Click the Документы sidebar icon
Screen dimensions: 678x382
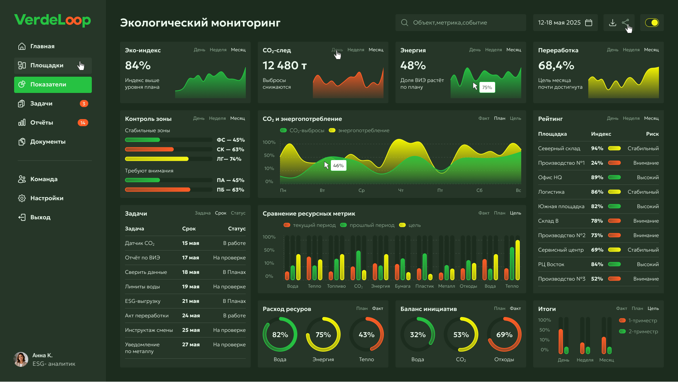point(22,142)
